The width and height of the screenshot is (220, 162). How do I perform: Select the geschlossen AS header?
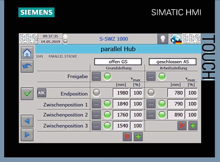172,62
